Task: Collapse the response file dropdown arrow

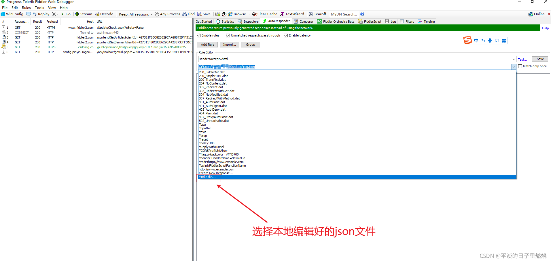Action: pos(514,67)
